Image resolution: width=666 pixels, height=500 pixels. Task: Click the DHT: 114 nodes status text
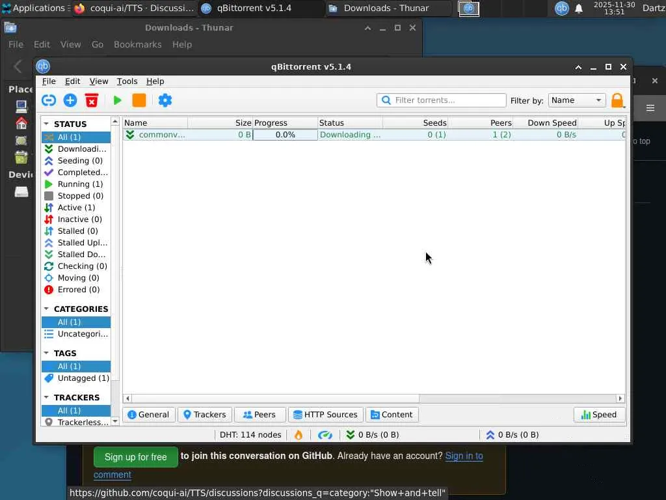click(x=250, y=434)
